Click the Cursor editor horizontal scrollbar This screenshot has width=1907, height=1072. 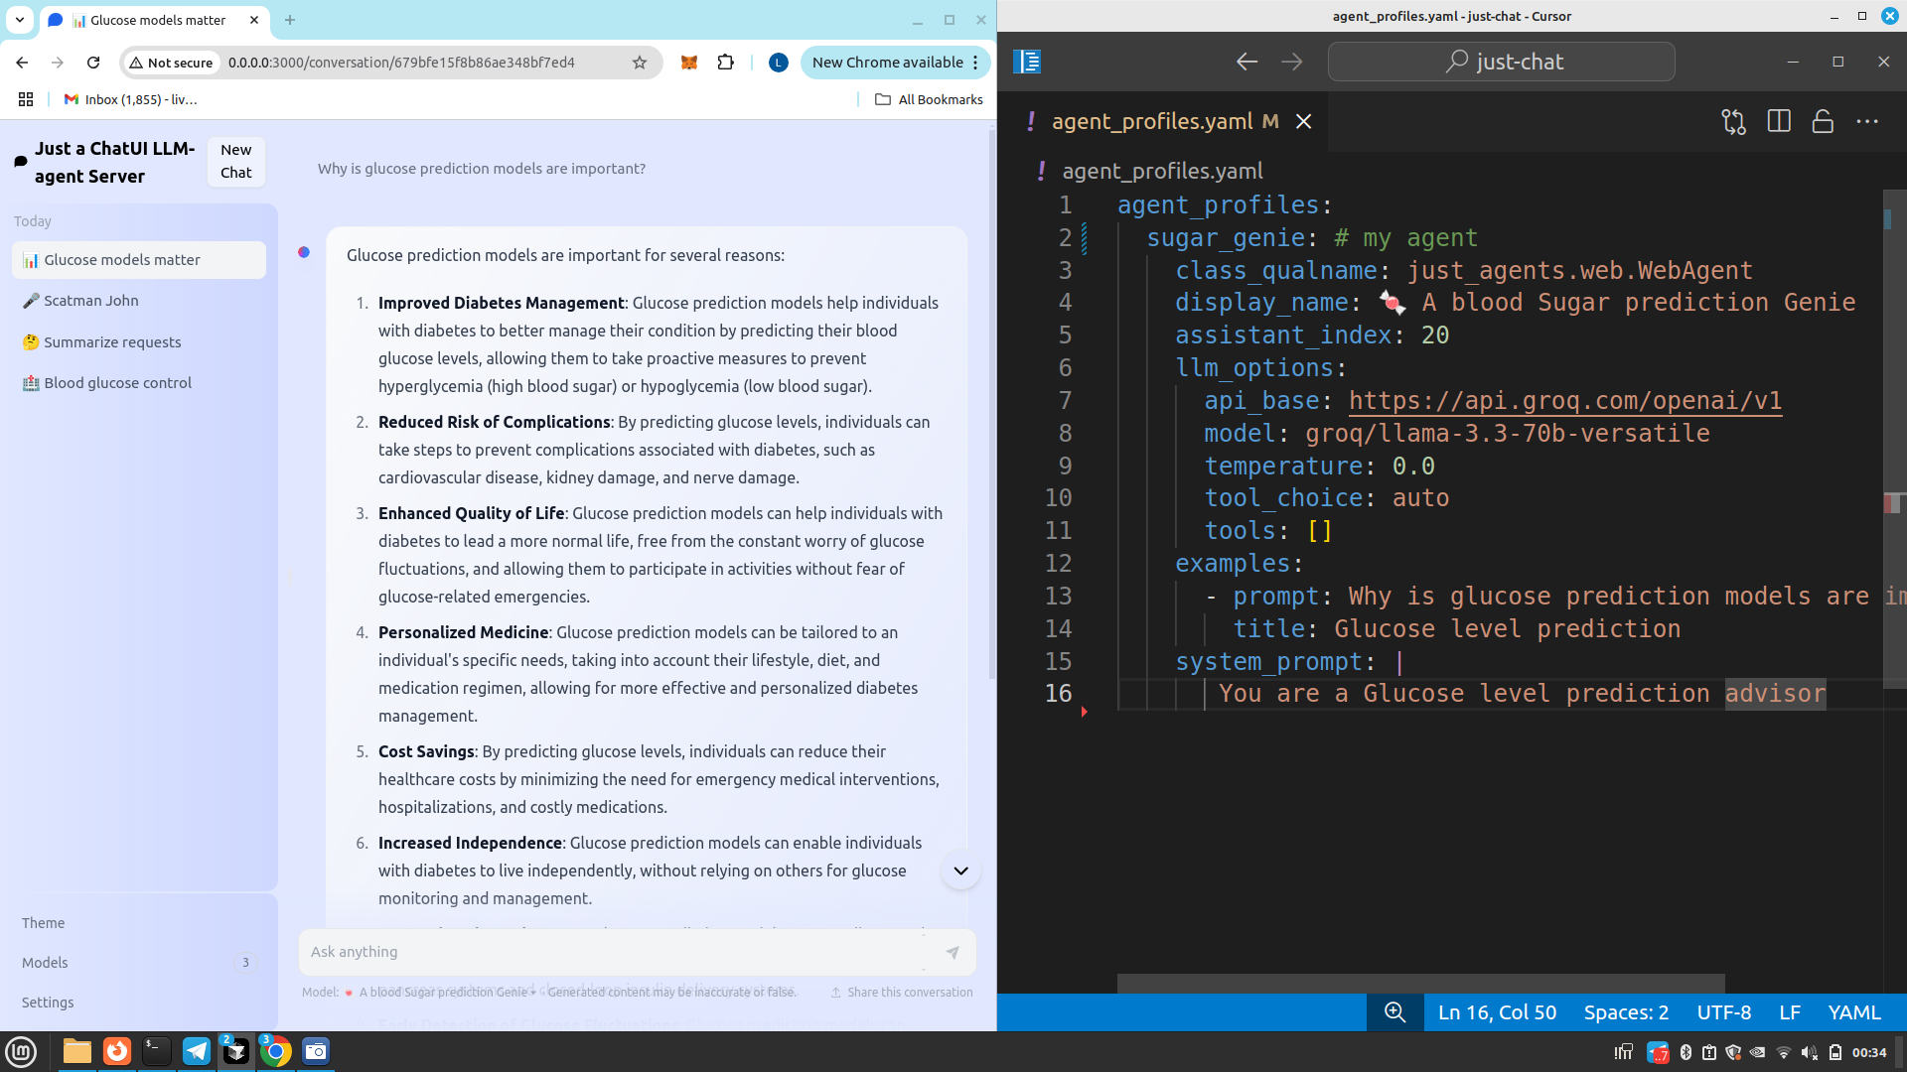point(1420,984)
